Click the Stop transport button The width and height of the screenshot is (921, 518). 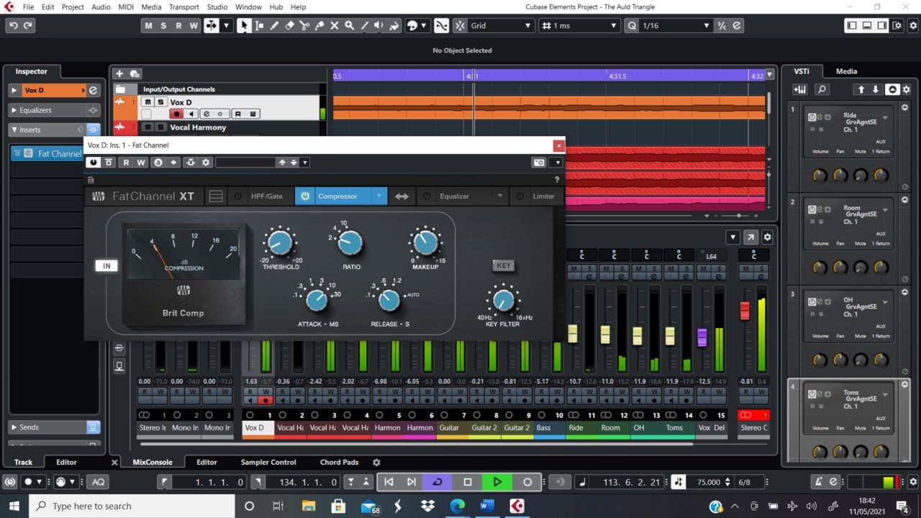tap(468, 482)
